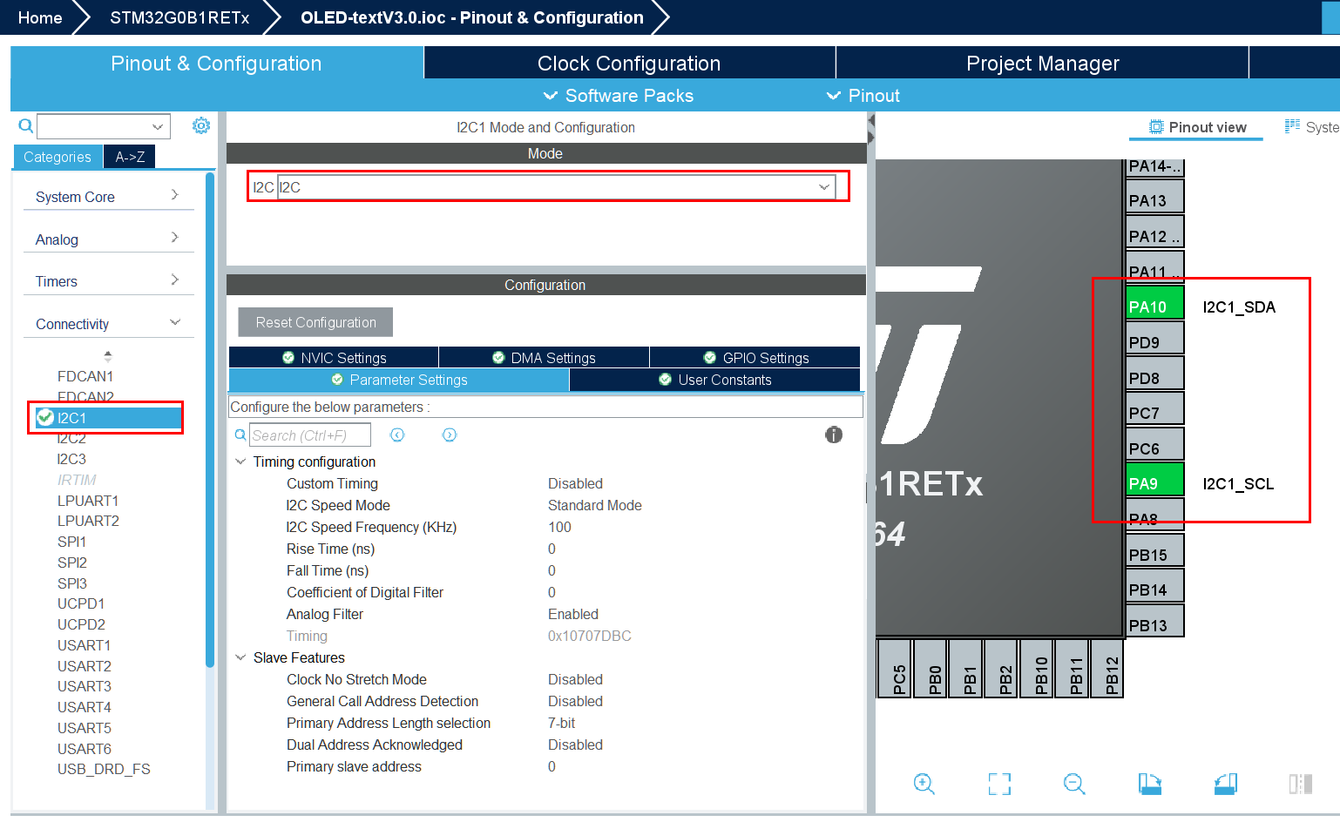Click Reset Configuration button
This screenshot has width=1340, height=822.
click(315, 322)
